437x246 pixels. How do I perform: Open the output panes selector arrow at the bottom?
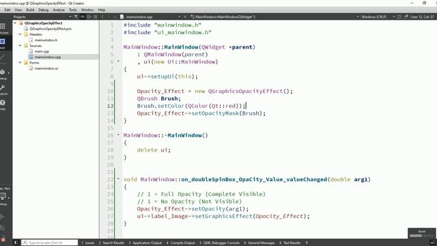307,243
